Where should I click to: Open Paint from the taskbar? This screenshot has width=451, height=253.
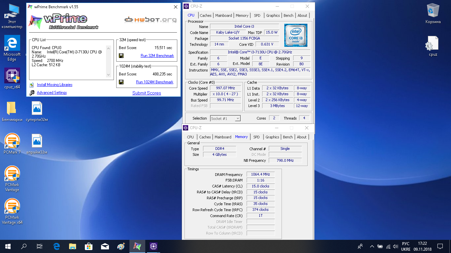pos(121,246)
